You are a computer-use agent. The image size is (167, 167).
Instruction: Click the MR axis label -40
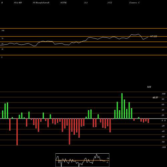(163, 131)
